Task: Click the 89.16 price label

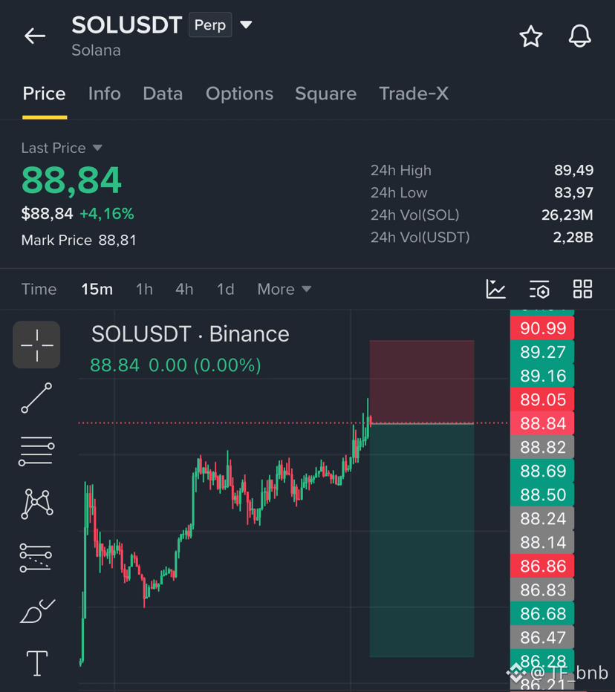Action: [x=542, y=376]
